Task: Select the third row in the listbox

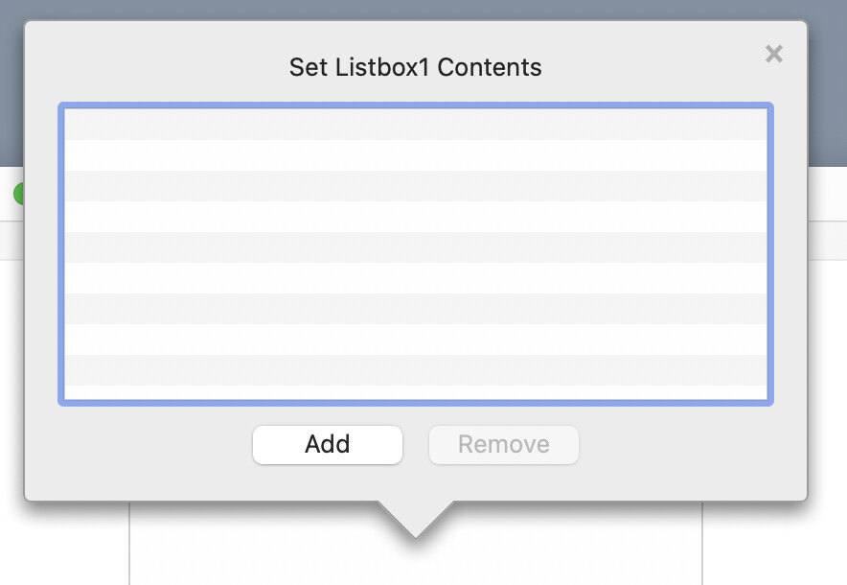Action: pos(416,186)
